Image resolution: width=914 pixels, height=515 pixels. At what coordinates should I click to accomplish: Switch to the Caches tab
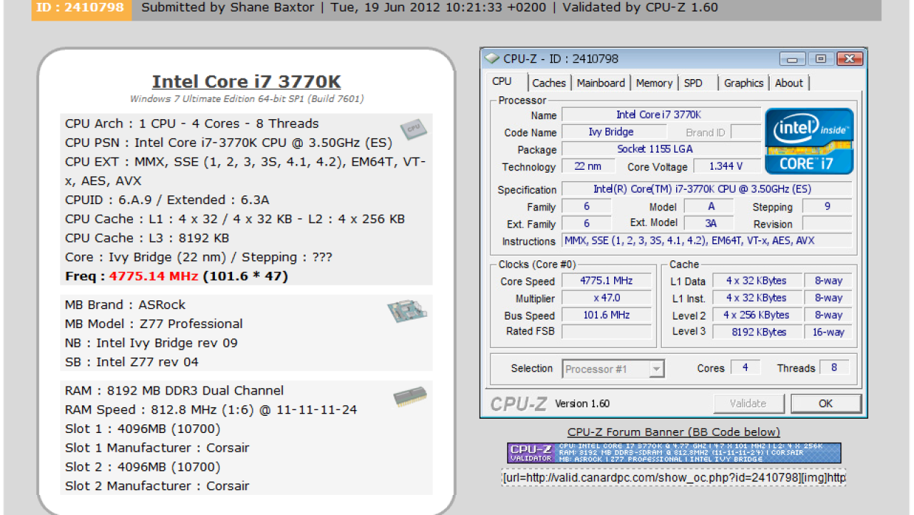(549, 83)
